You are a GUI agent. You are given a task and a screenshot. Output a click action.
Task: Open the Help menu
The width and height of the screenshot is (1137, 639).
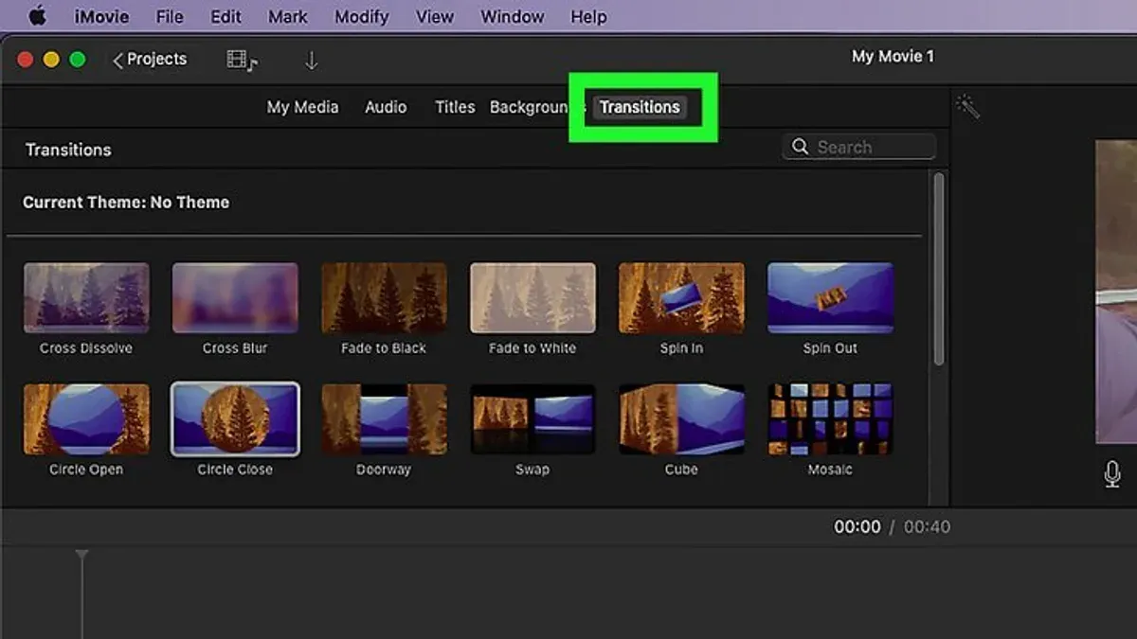pos(587,17)
